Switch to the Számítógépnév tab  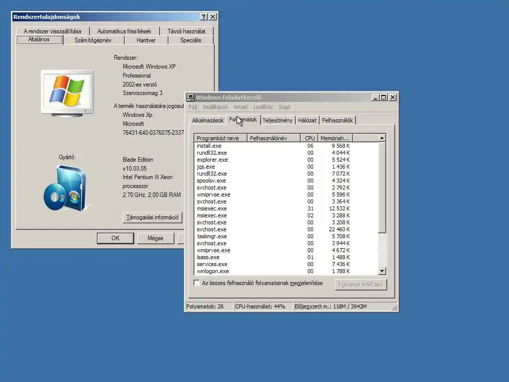click(93, 40)
